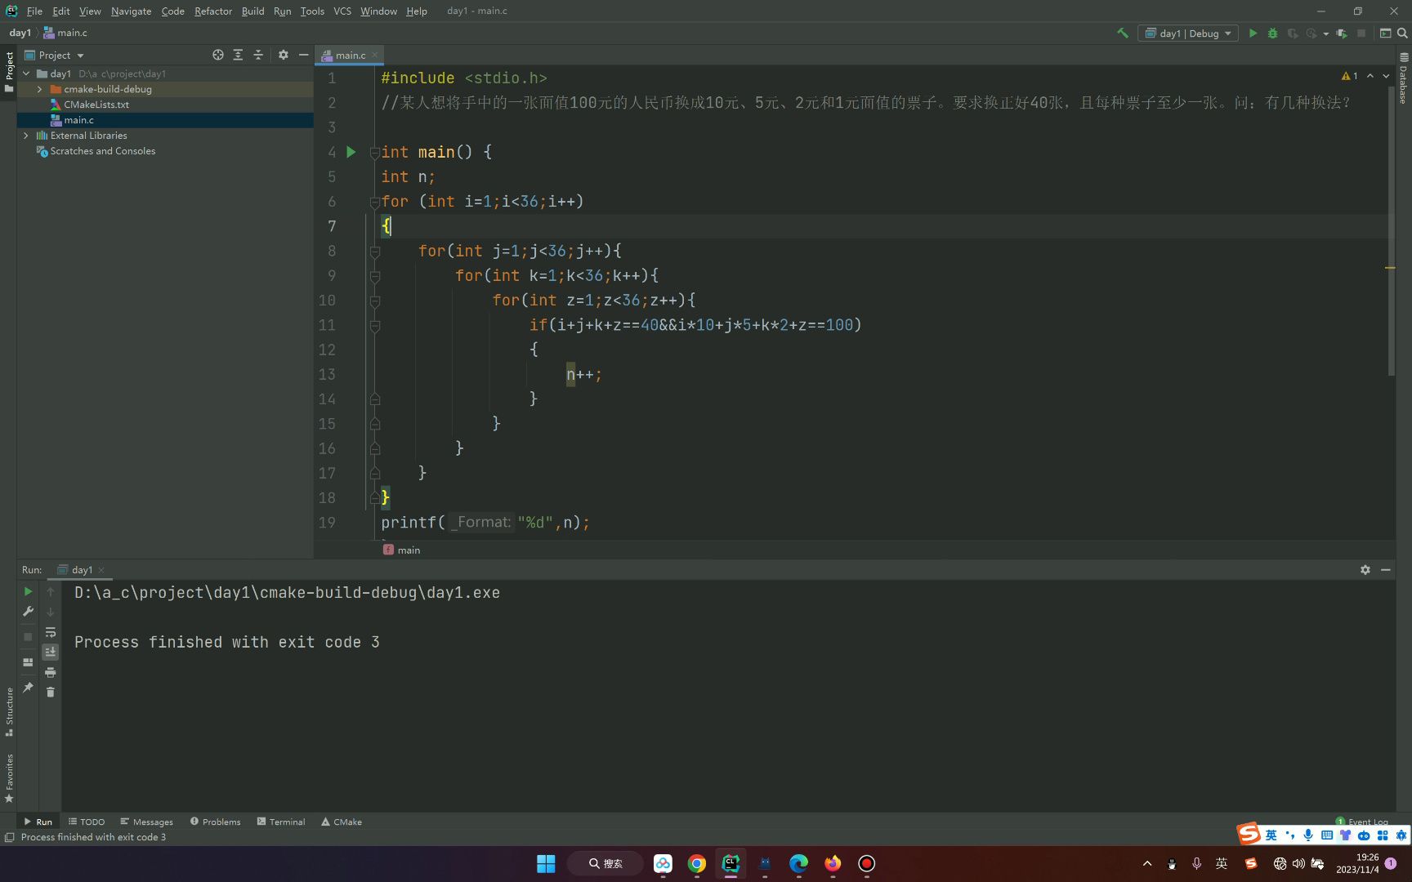Click the gutter run arrow beside main()
Screen dimensions: 1412x882
[351, 152]
